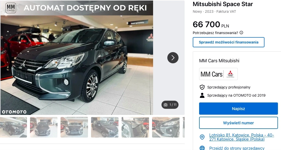
Task: Click the seller person silhouette icon
Action: pyautogui.click(x=202, y=95)
